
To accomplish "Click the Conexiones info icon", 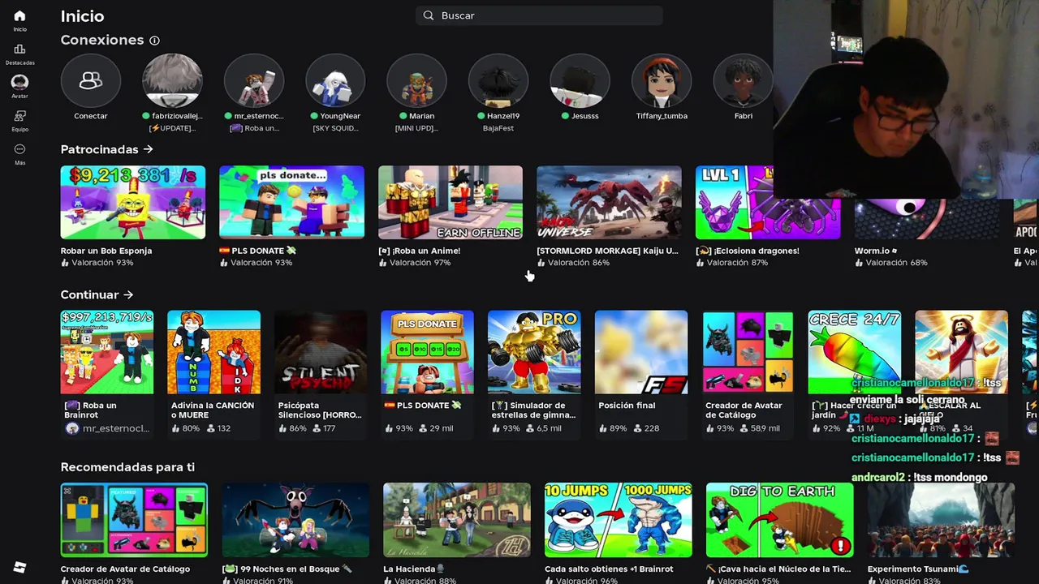I will click(x=154, y=41).
